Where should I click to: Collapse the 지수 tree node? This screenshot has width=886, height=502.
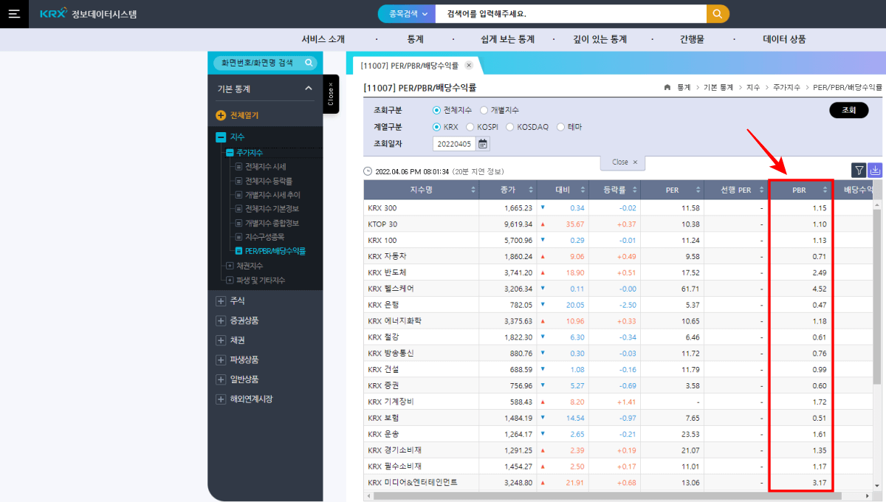pyautogui.click(x=220, y=137)
